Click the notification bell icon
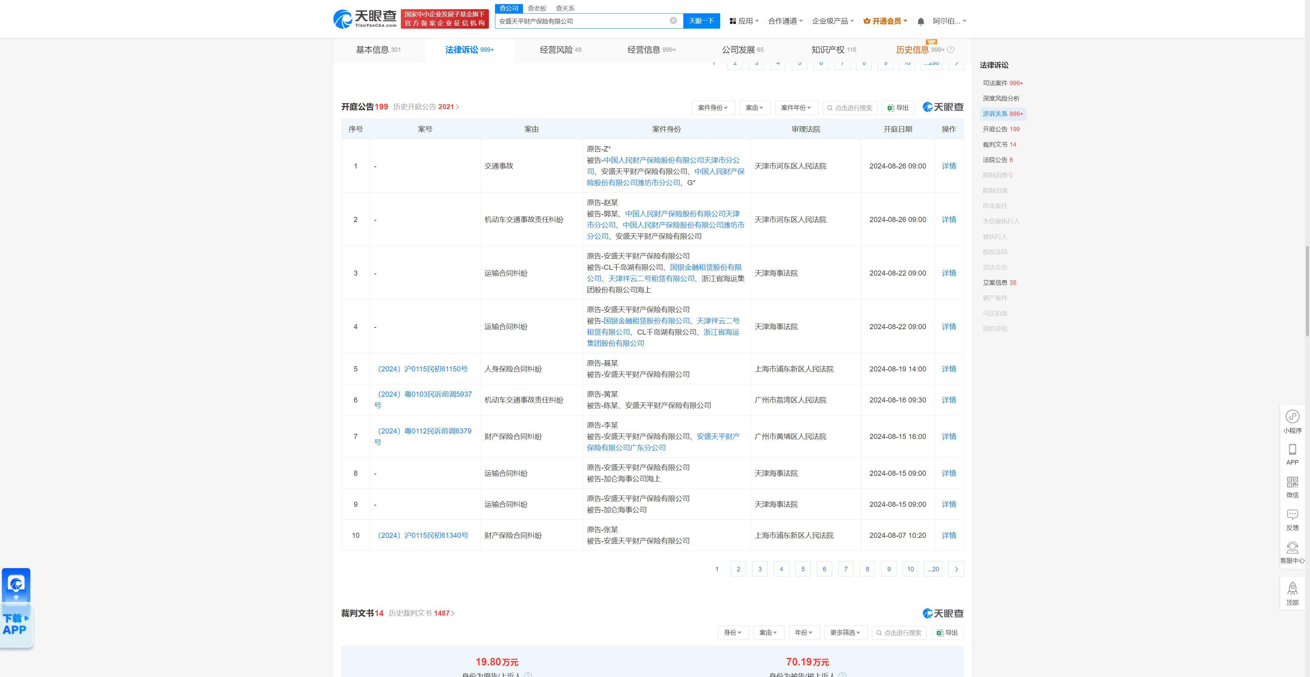The width and height of the screenshot is (1310, 677). click(x=920, y=21)
